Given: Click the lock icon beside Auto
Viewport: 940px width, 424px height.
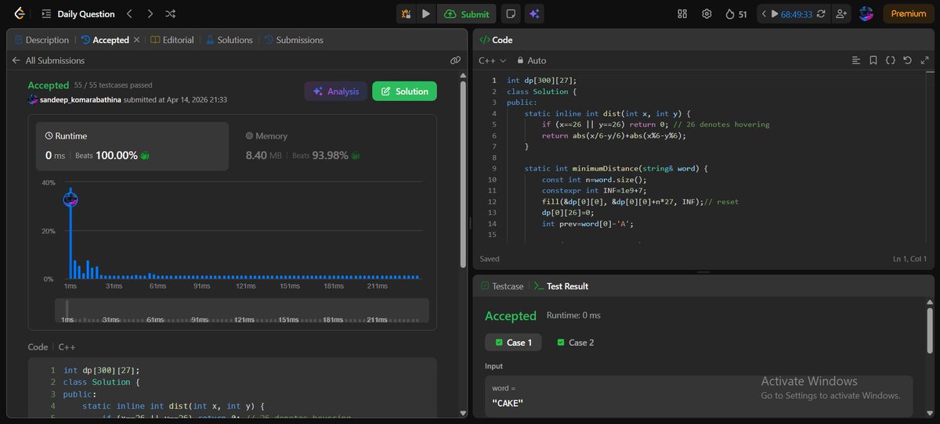Looking at the screenshot, I should [519, 60].
